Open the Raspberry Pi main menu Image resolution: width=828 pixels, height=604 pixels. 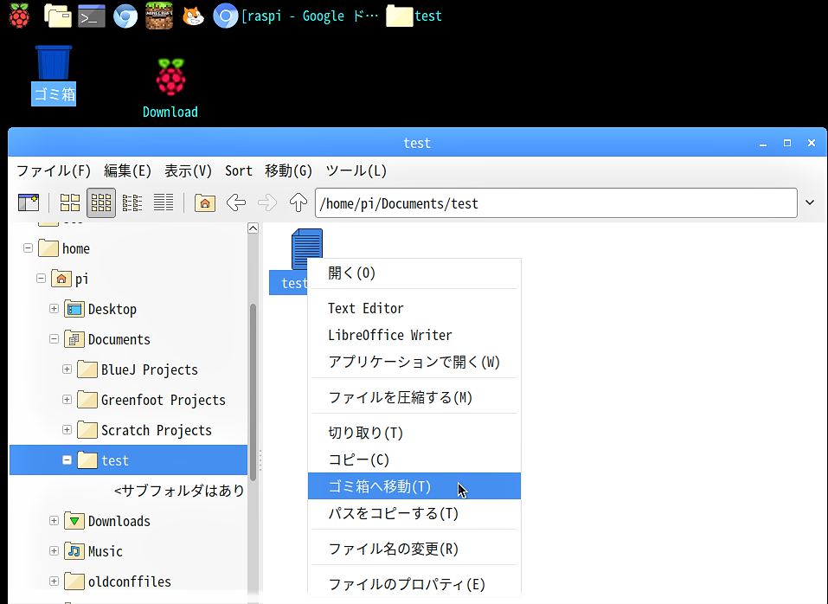[19, 16]
